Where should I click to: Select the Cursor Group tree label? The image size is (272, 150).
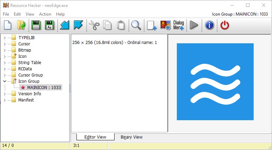point(30,75)
